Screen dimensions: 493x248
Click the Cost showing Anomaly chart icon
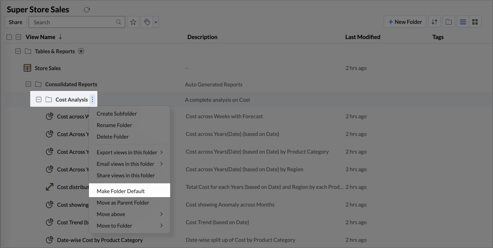point(49,205)
